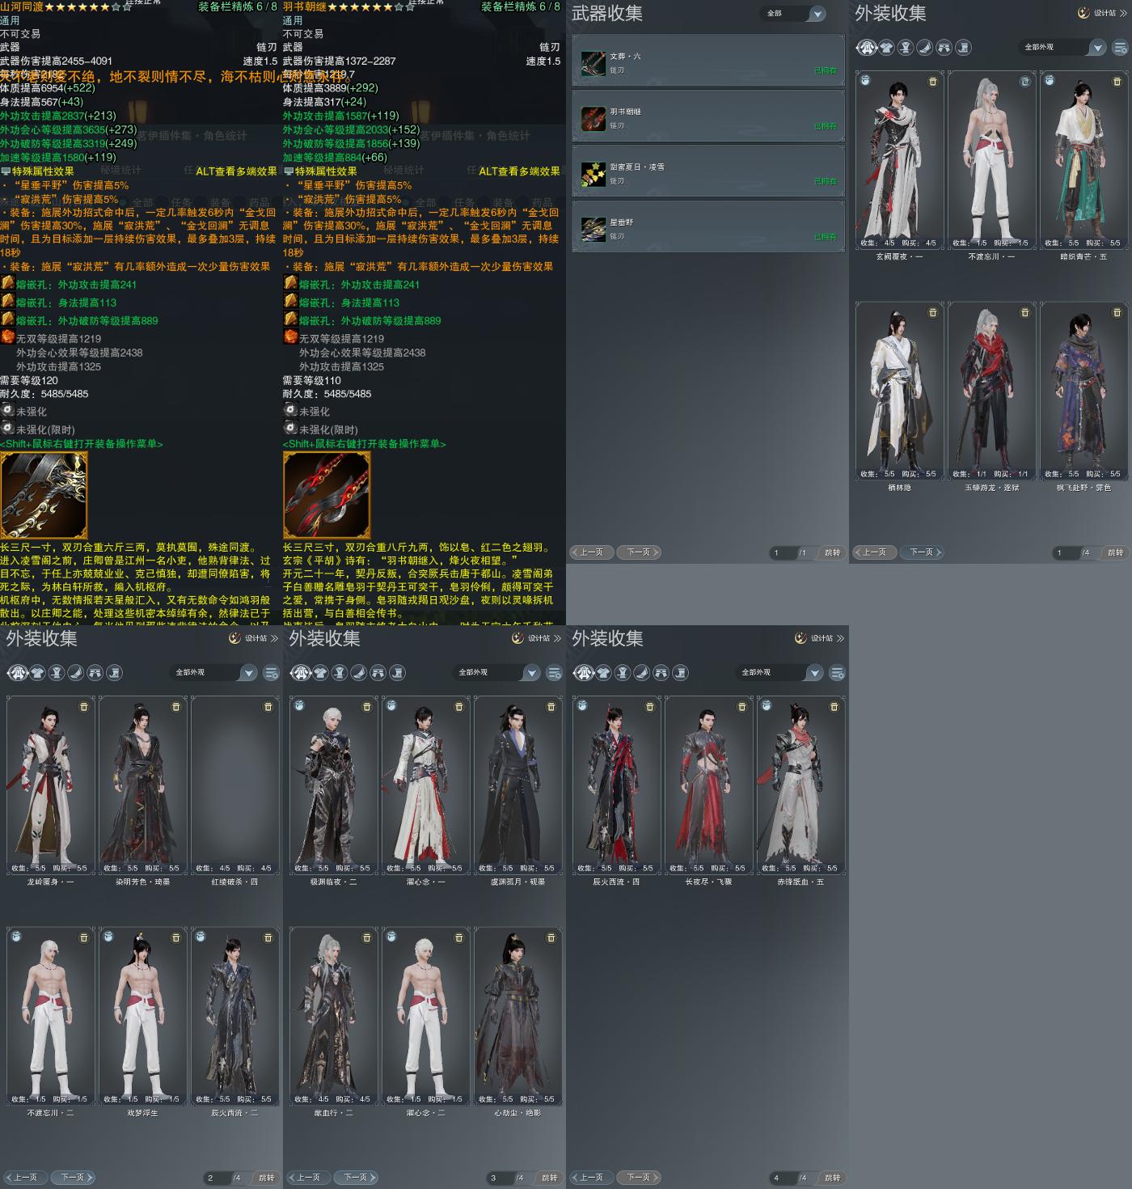Select the full-set category filter on the page 3 panel
The image size is (1132, 1189).
(x=301, y=673)
